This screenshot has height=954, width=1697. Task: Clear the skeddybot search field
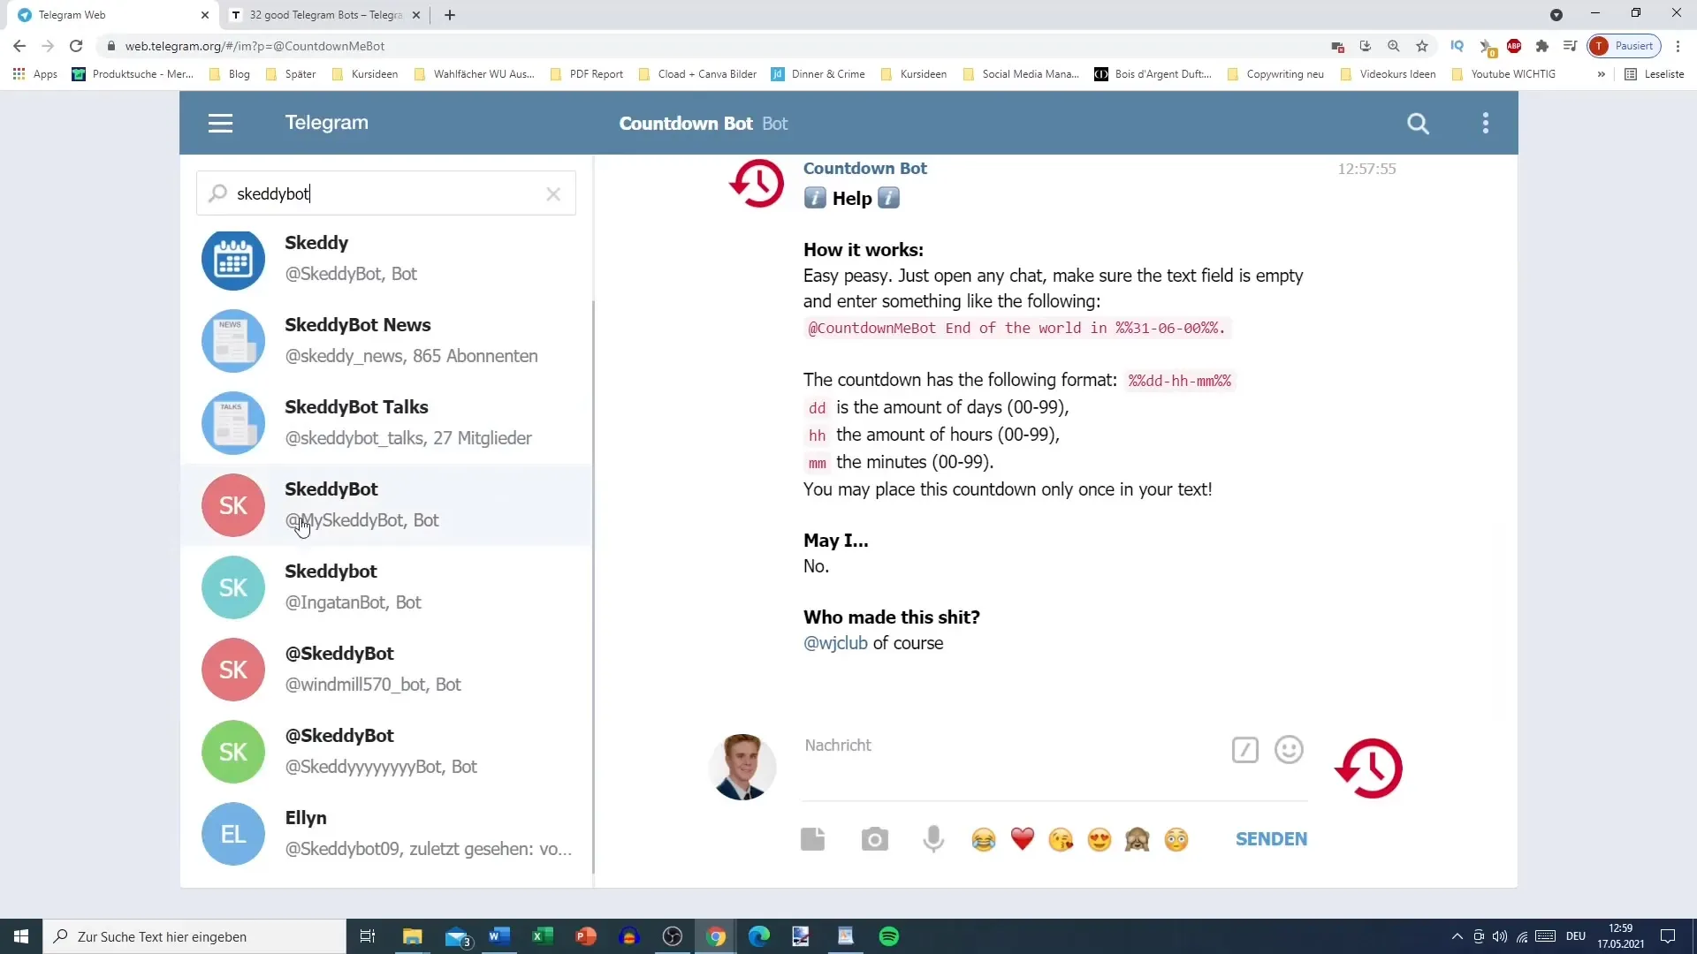pyautogui.click(x=553, y=194)
